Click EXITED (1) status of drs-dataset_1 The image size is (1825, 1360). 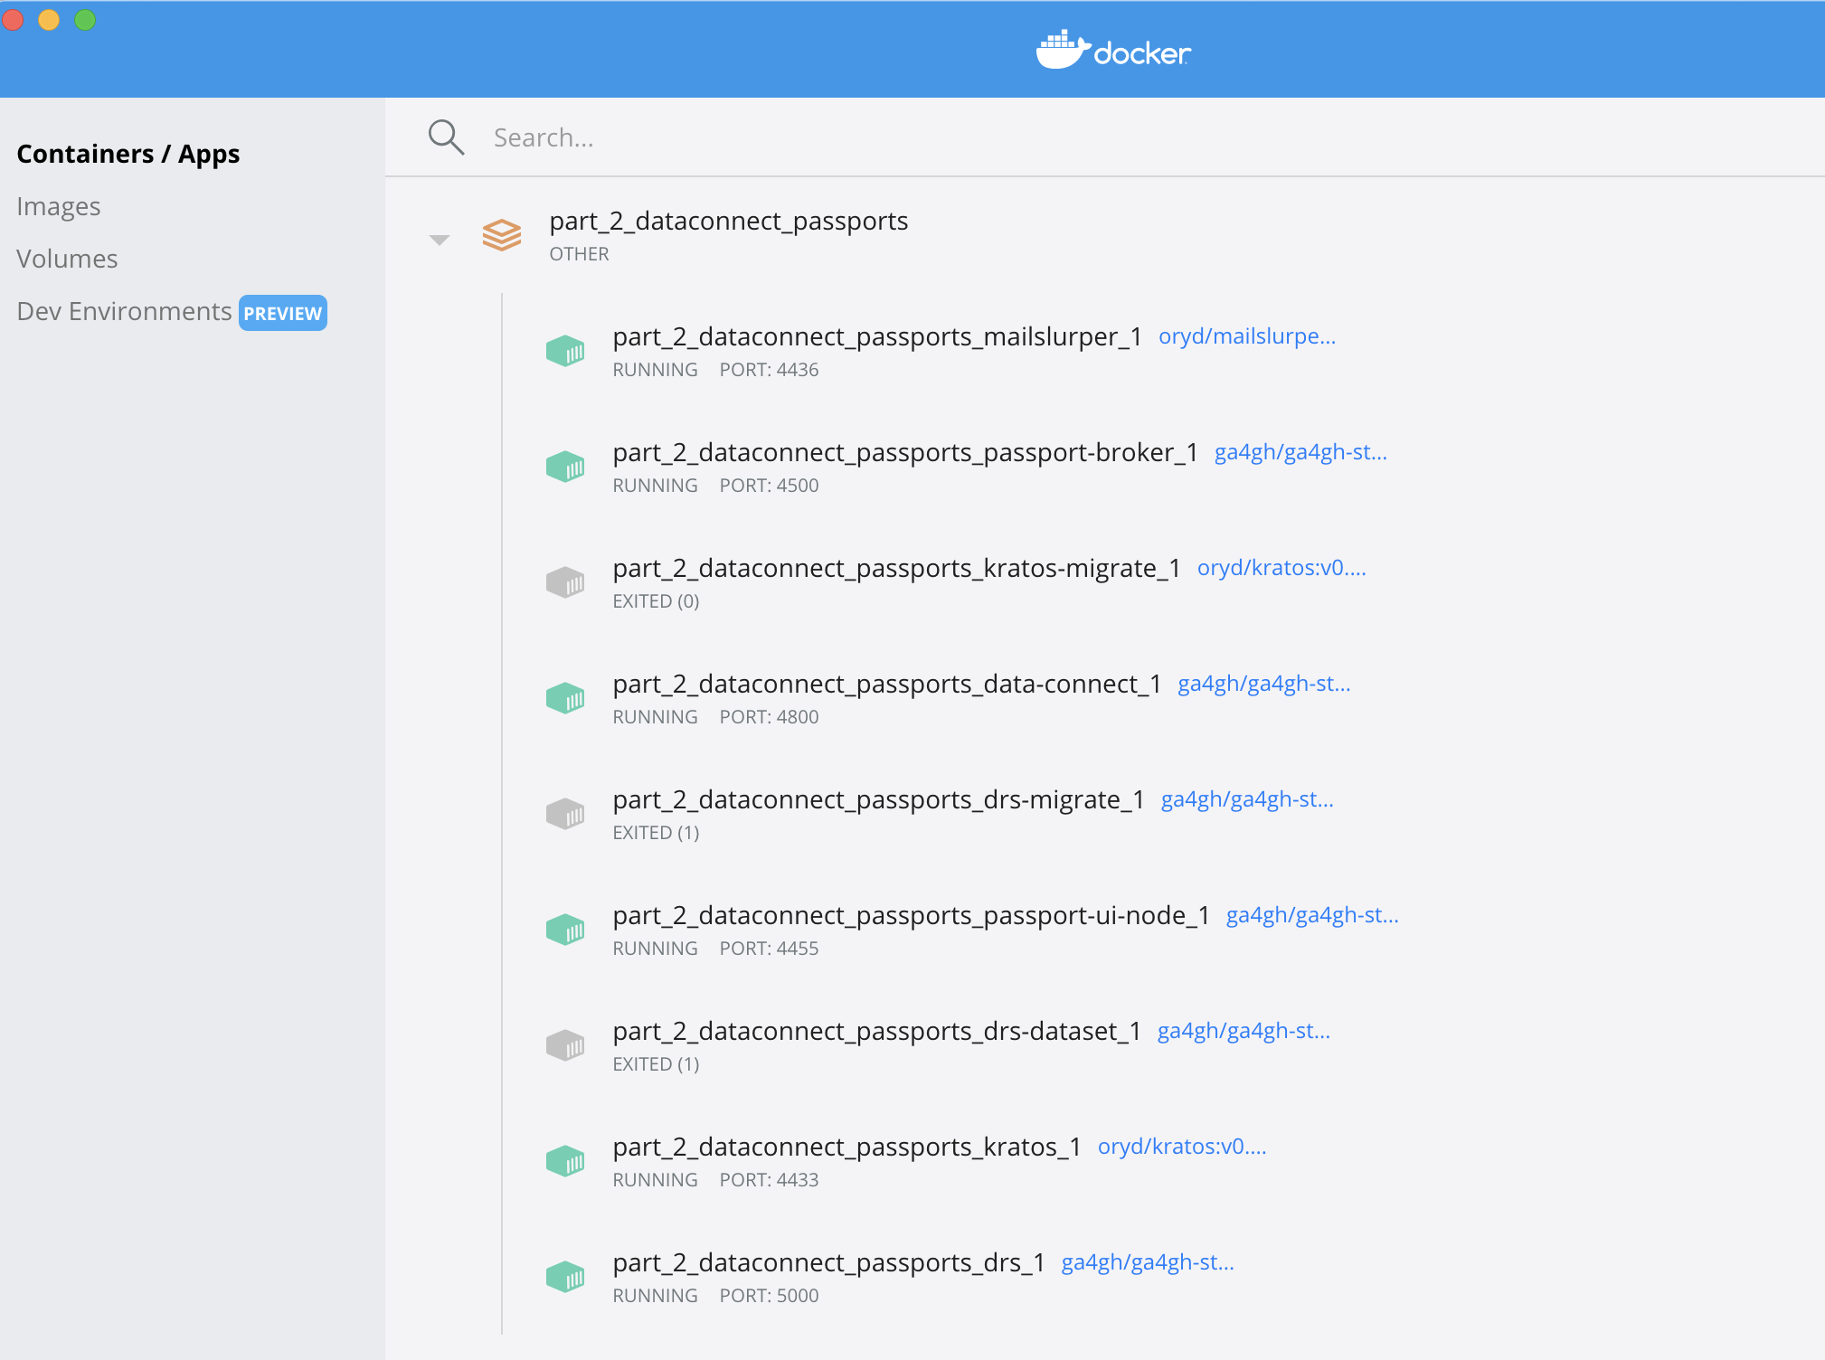click(656, 1064)
